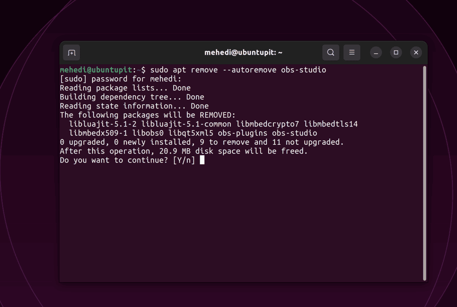Viewport: 457px width, 307px height.
Task: Close the terminal window
Action: [416, 53]
